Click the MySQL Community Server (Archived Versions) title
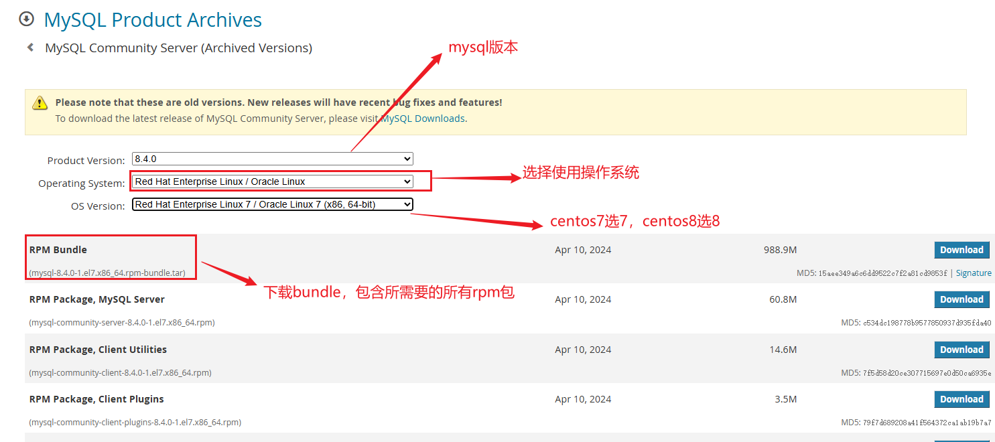995x442 pixels. [178, 48]
